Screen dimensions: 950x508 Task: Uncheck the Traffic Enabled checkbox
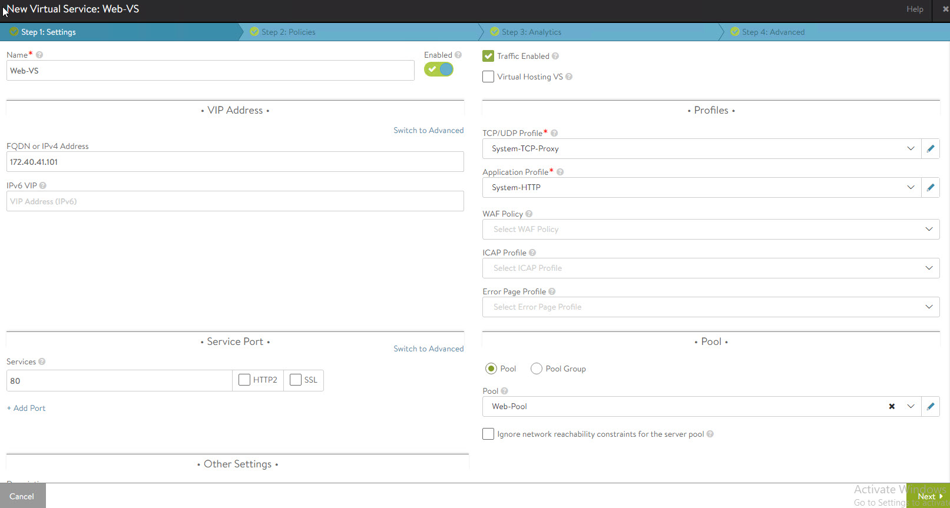pos(488,56)
